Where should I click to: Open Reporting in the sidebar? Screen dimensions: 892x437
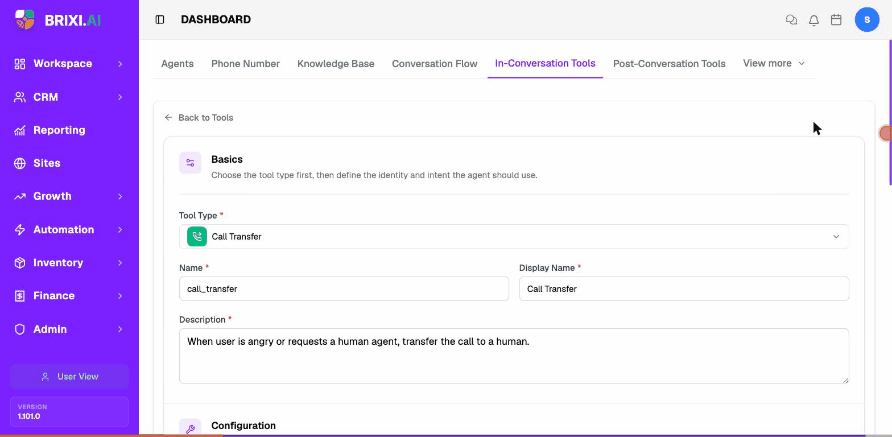tap(59, 130)
